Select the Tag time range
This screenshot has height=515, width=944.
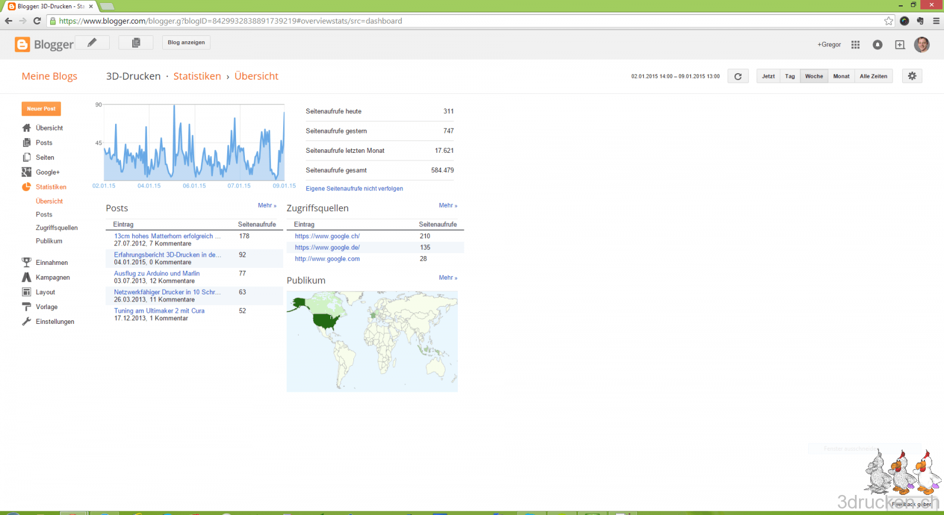coord(790,76)
